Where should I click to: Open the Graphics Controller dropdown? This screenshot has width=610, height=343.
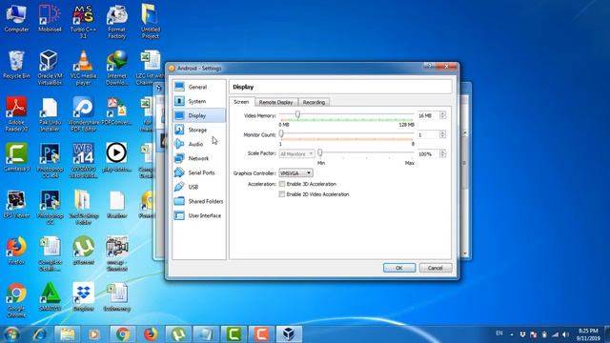coord(295,173)
